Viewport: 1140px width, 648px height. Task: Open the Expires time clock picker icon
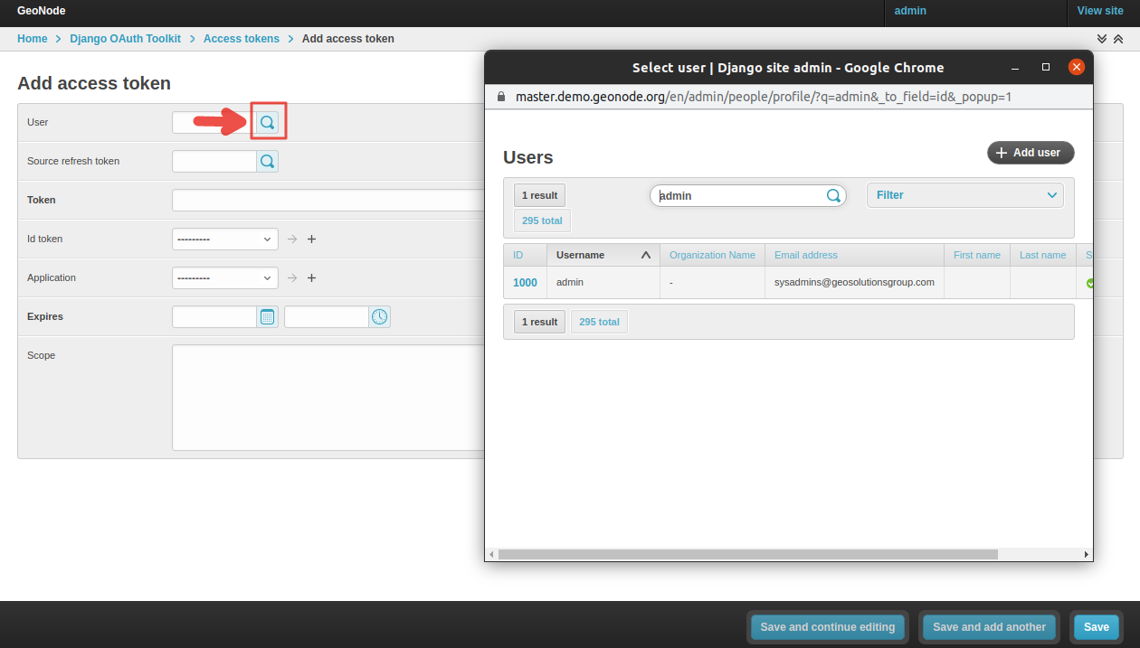coord(380,316)
